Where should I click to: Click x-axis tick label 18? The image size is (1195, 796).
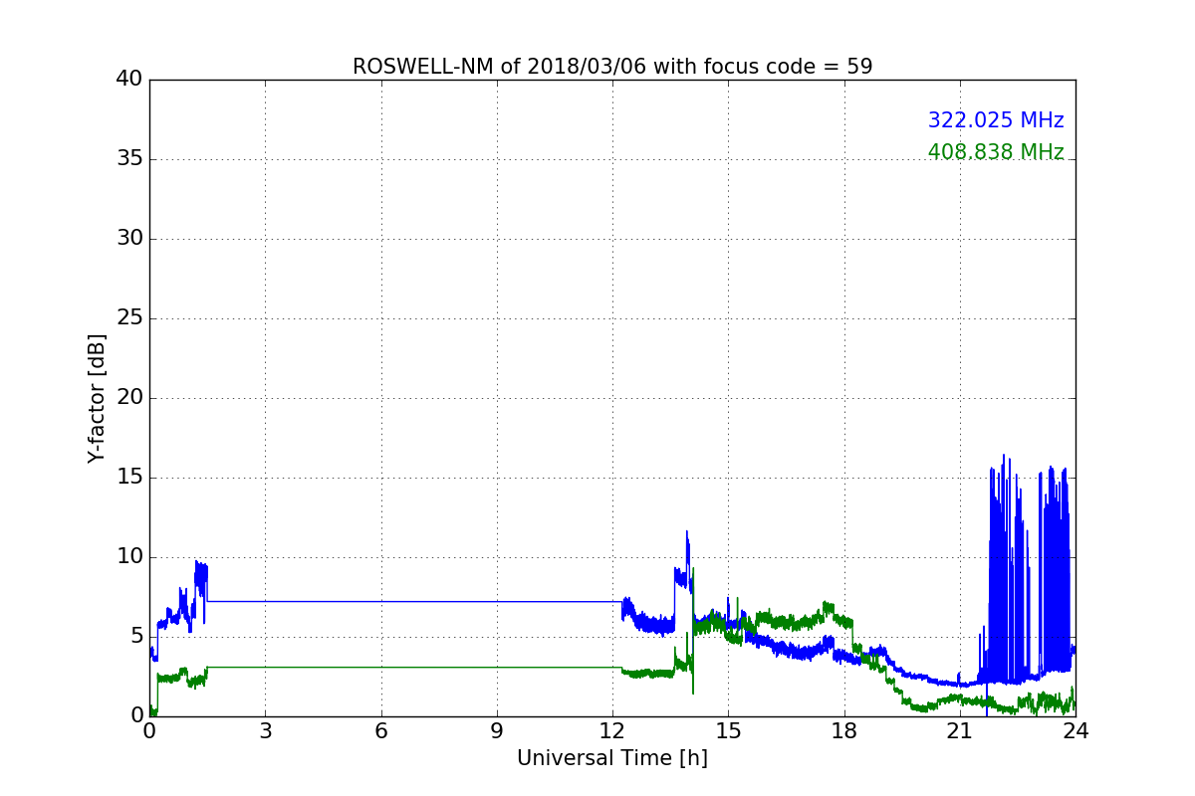tap(844, 731)
